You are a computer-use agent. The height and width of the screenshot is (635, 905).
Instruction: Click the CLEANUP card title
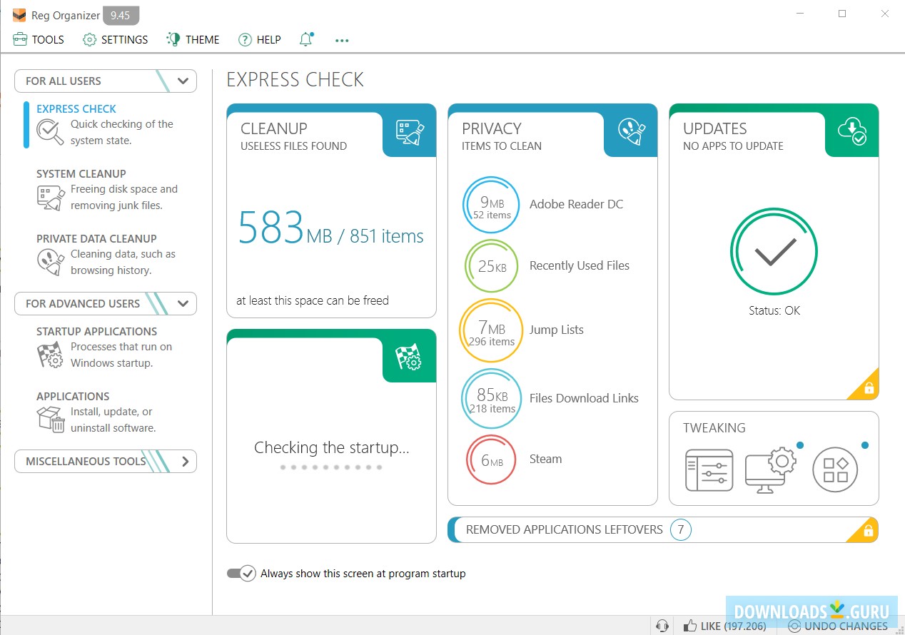(274, 128)
